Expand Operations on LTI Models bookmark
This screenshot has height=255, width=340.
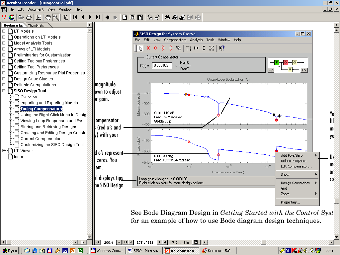tap(4, 37)
